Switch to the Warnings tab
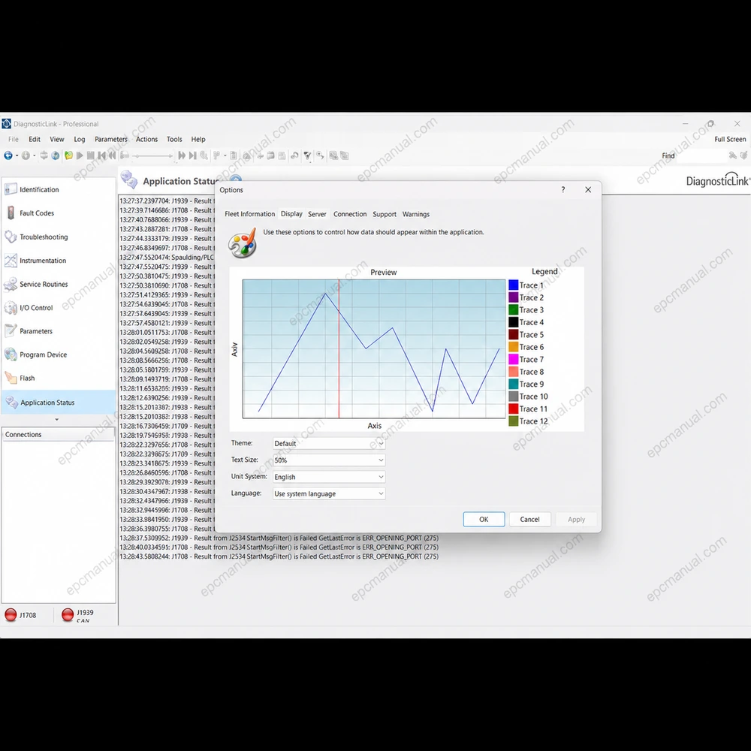Screen dimensions: 751x751 (x=416, y=214)
